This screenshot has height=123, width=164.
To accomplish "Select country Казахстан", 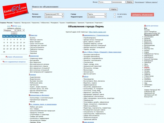I will [36, 23].
